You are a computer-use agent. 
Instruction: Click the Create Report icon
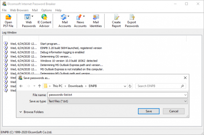[116, 21]
